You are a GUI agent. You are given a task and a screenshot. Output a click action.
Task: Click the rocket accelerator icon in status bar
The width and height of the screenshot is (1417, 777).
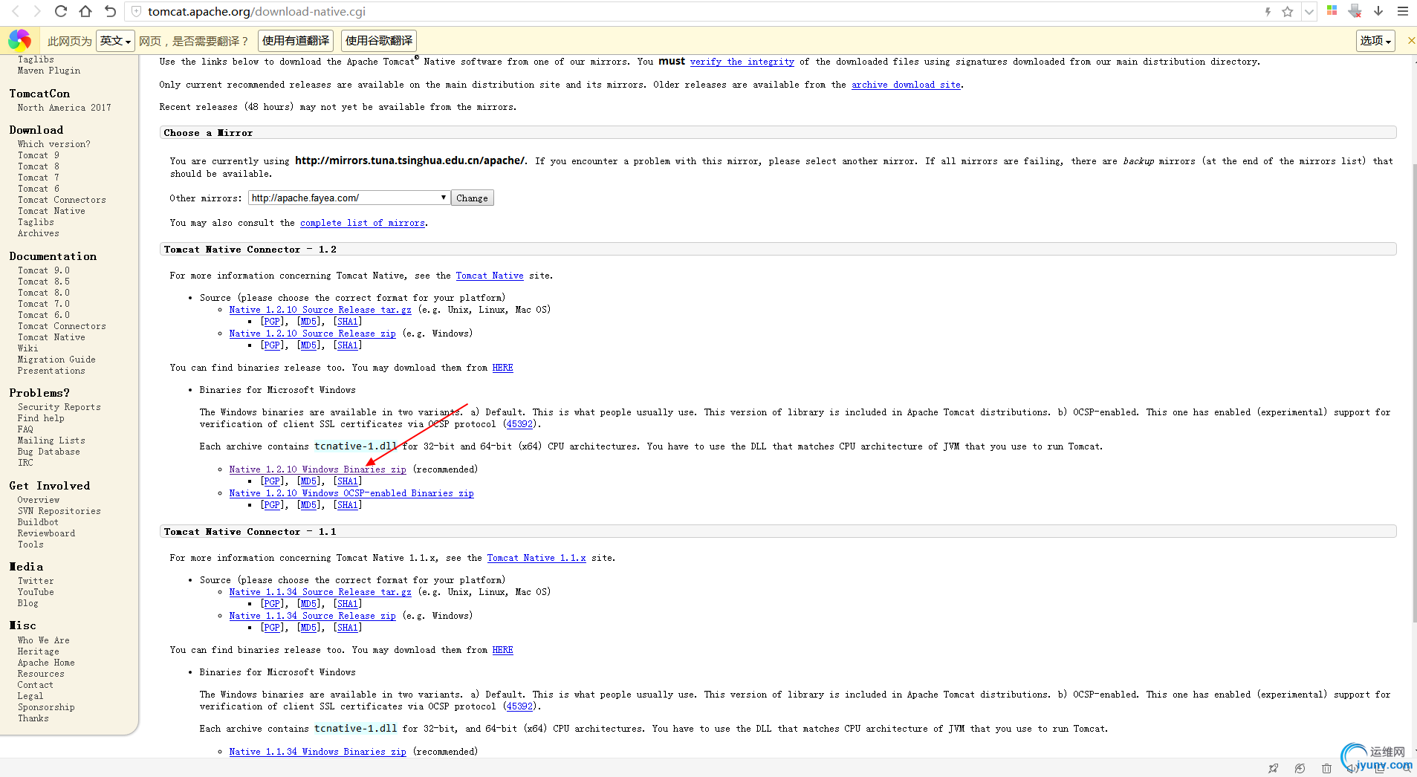tap(1274, 768)
